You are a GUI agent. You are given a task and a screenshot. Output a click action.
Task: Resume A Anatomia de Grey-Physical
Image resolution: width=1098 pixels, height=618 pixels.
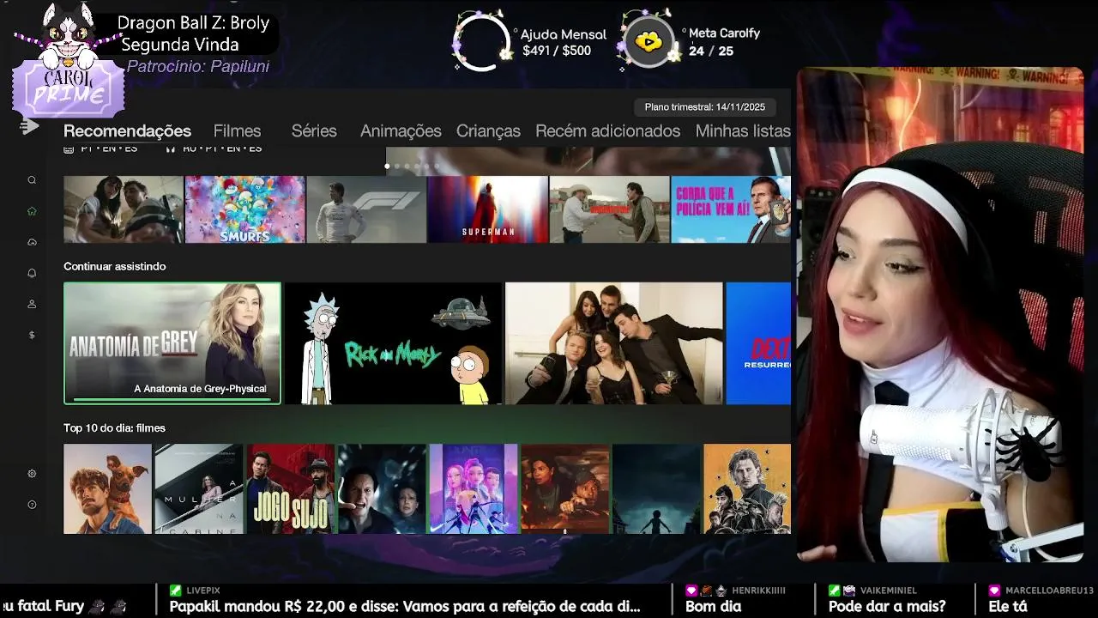pyautogui.click(x=172, y=343)
